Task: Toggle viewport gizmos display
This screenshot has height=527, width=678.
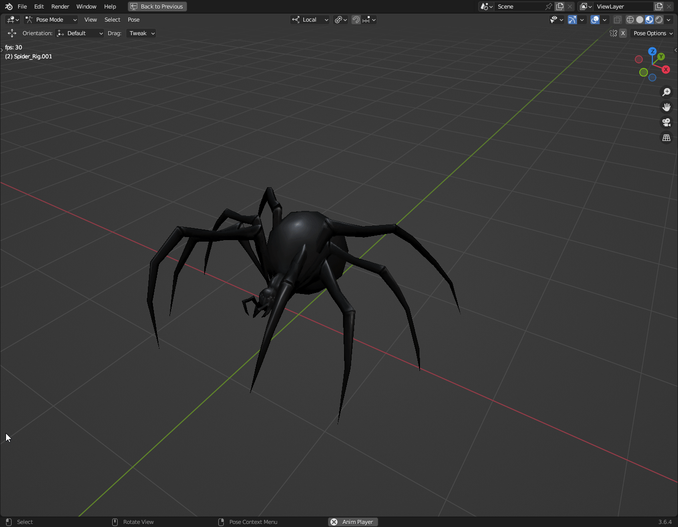Action: pos(572,20)
